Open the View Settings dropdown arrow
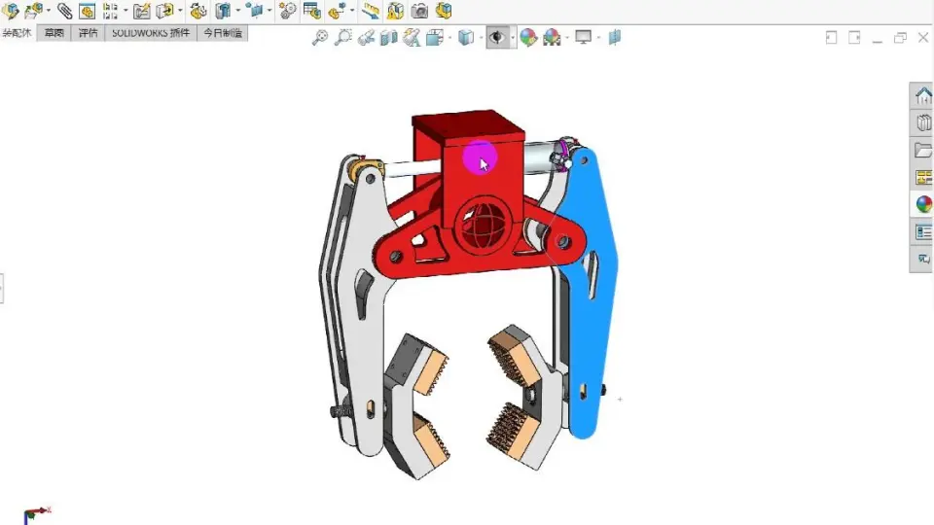 click(x=598, y=38)
